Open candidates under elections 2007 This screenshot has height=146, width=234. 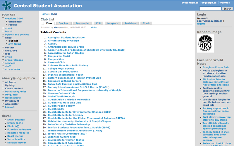[x=15, y=22]
